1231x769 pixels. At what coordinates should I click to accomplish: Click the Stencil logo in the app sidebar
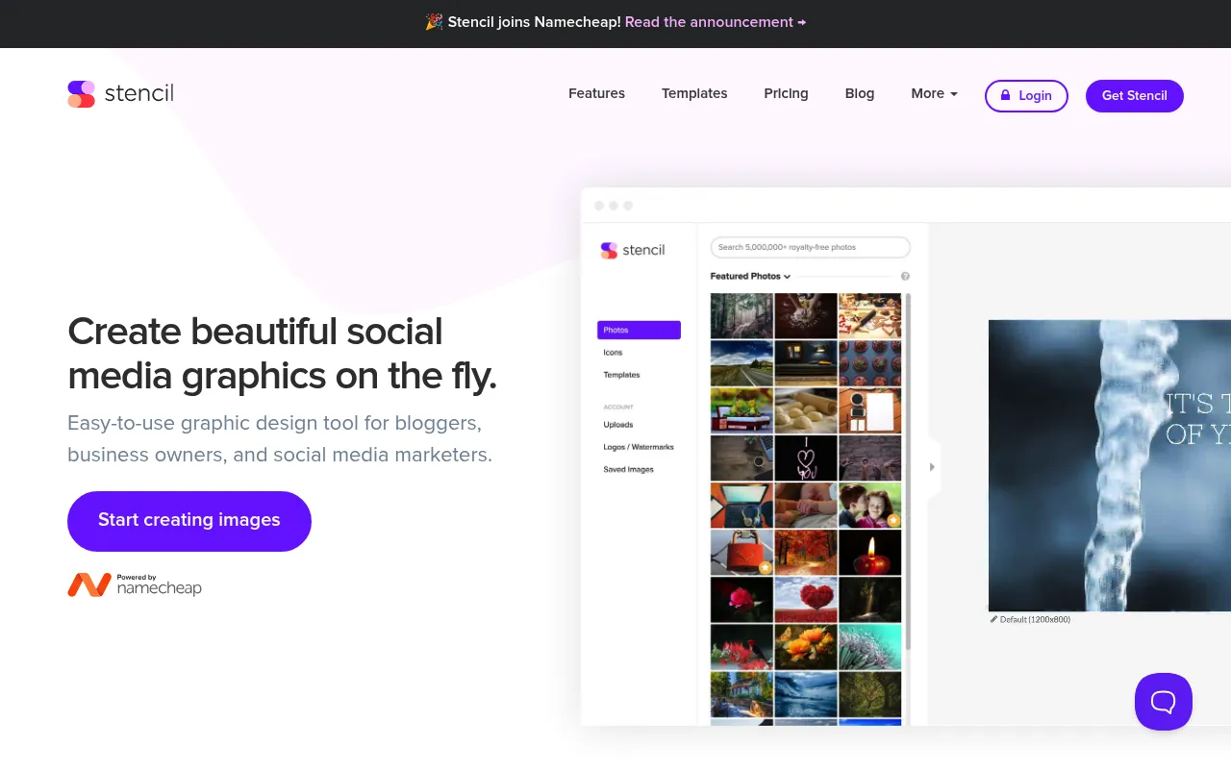pyautogui.click(x=632, y=250)
